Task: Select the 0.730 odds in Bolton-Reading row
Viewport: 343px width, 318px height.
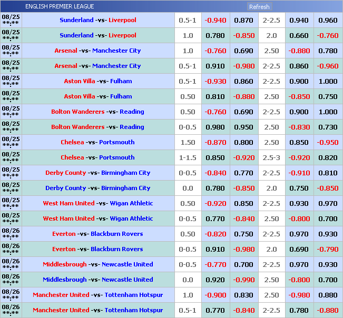Action: pos(328,127)
